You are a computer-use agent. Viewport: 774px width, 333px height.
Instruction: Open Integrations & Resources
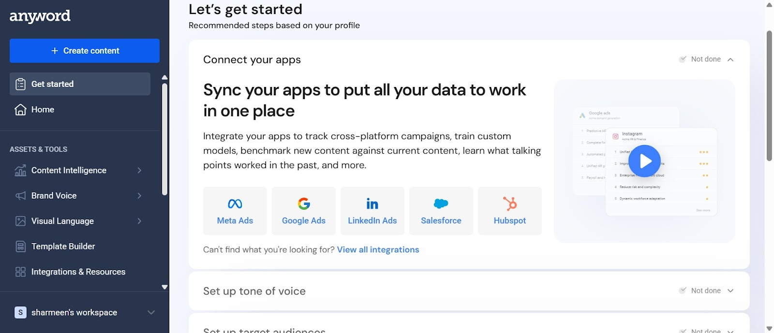coord(80,272)
